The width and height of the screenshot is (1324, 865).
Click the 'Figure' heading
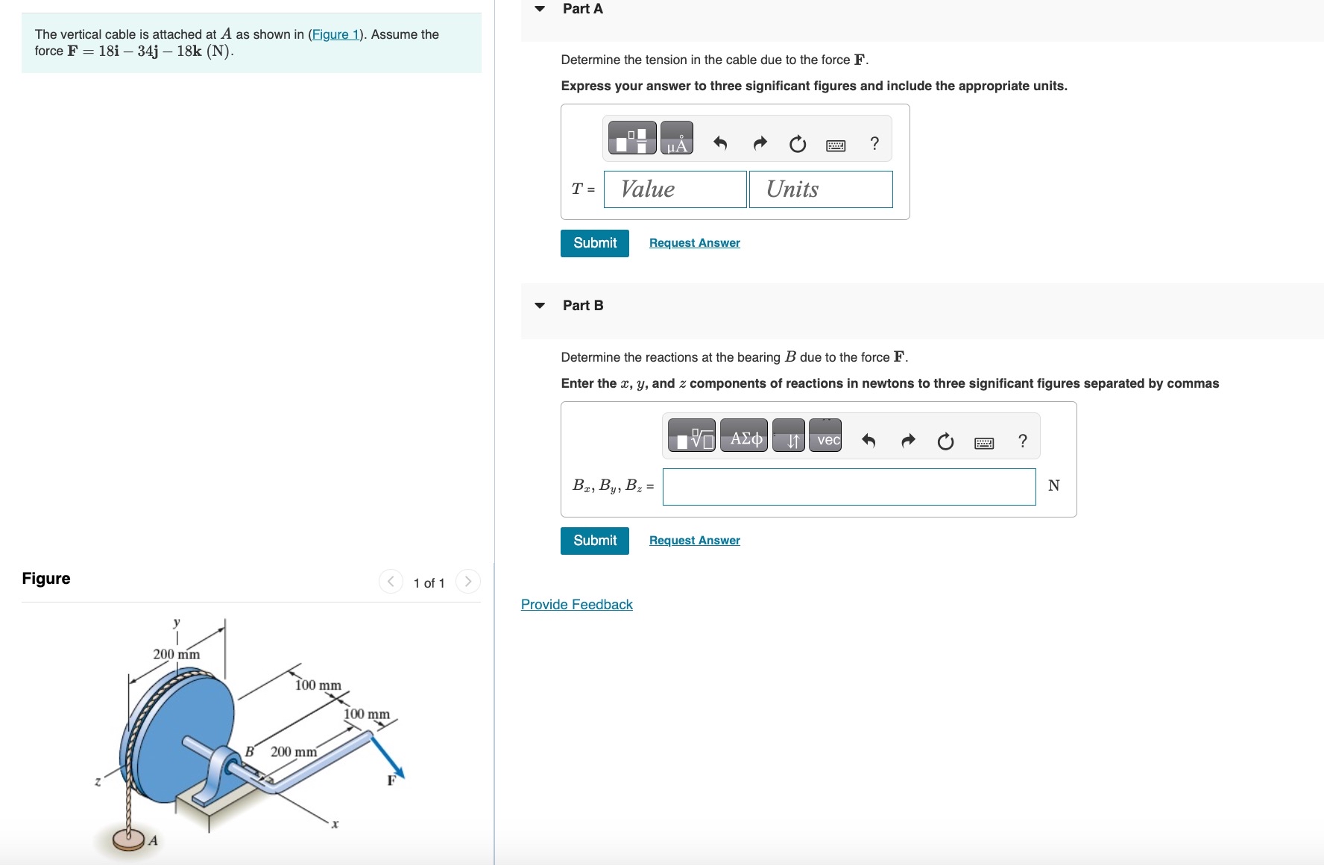tap(46, 579)
